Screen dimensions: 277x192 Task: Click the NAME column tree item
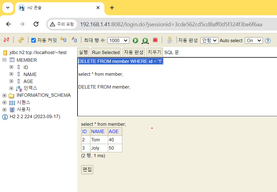click(30, 74)
